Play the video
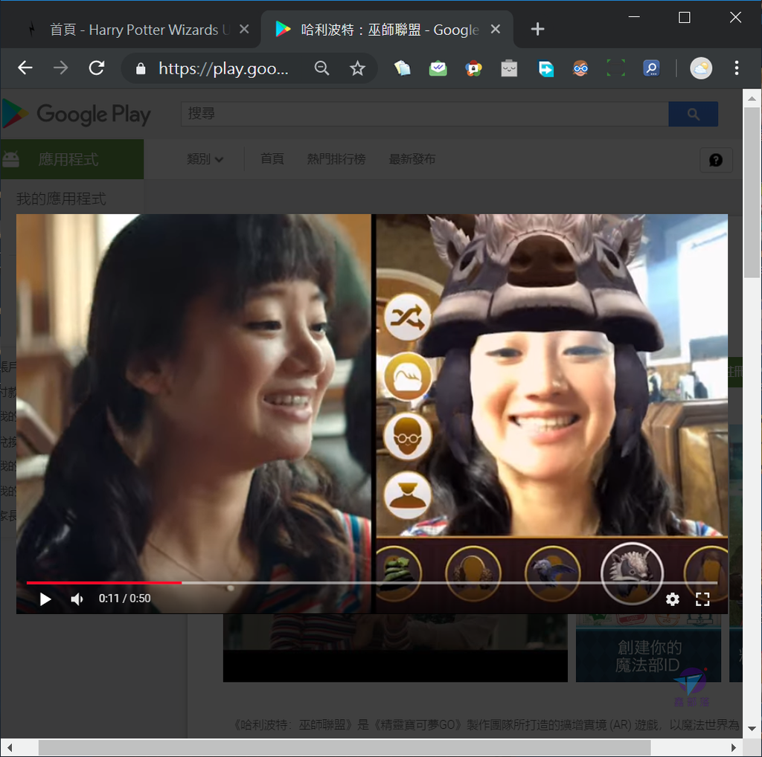 (x=45, y=599)
